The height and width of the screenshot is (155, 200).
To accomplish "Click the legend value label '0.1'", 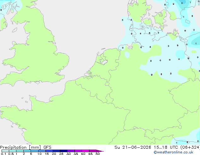I will pyautogui.click(x=4, y=154).
